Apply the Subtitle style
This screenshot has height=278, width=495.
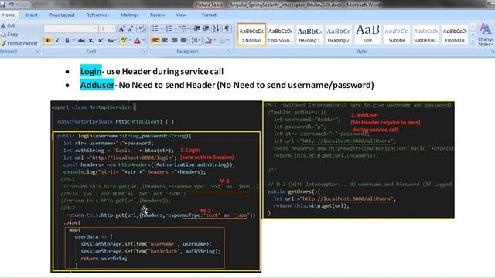click(x=397, y=34)
